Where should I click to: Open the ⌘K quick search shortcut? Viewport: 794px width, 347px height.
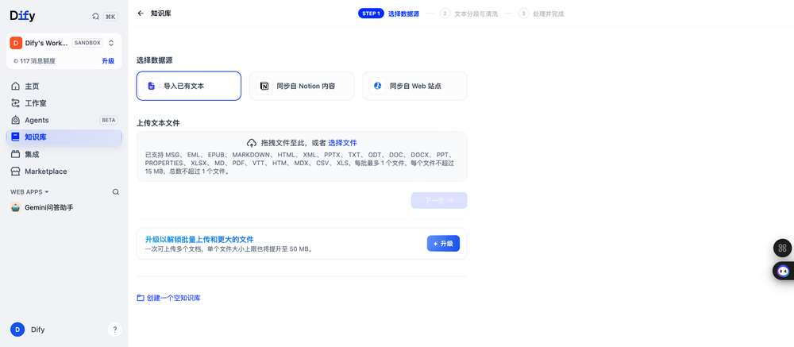110,16
